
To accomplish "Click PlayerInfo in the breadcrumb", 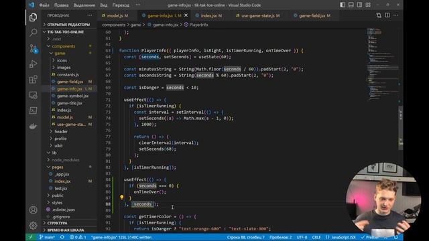I will [198, 25].
